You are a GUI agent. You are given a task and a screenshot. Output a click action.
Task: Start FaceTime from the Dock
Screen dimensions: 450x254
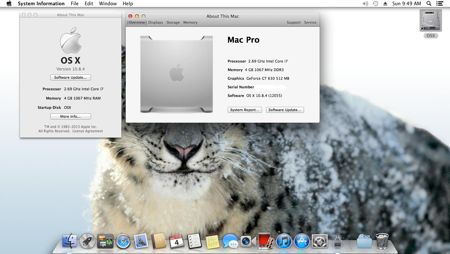point(248,241)
